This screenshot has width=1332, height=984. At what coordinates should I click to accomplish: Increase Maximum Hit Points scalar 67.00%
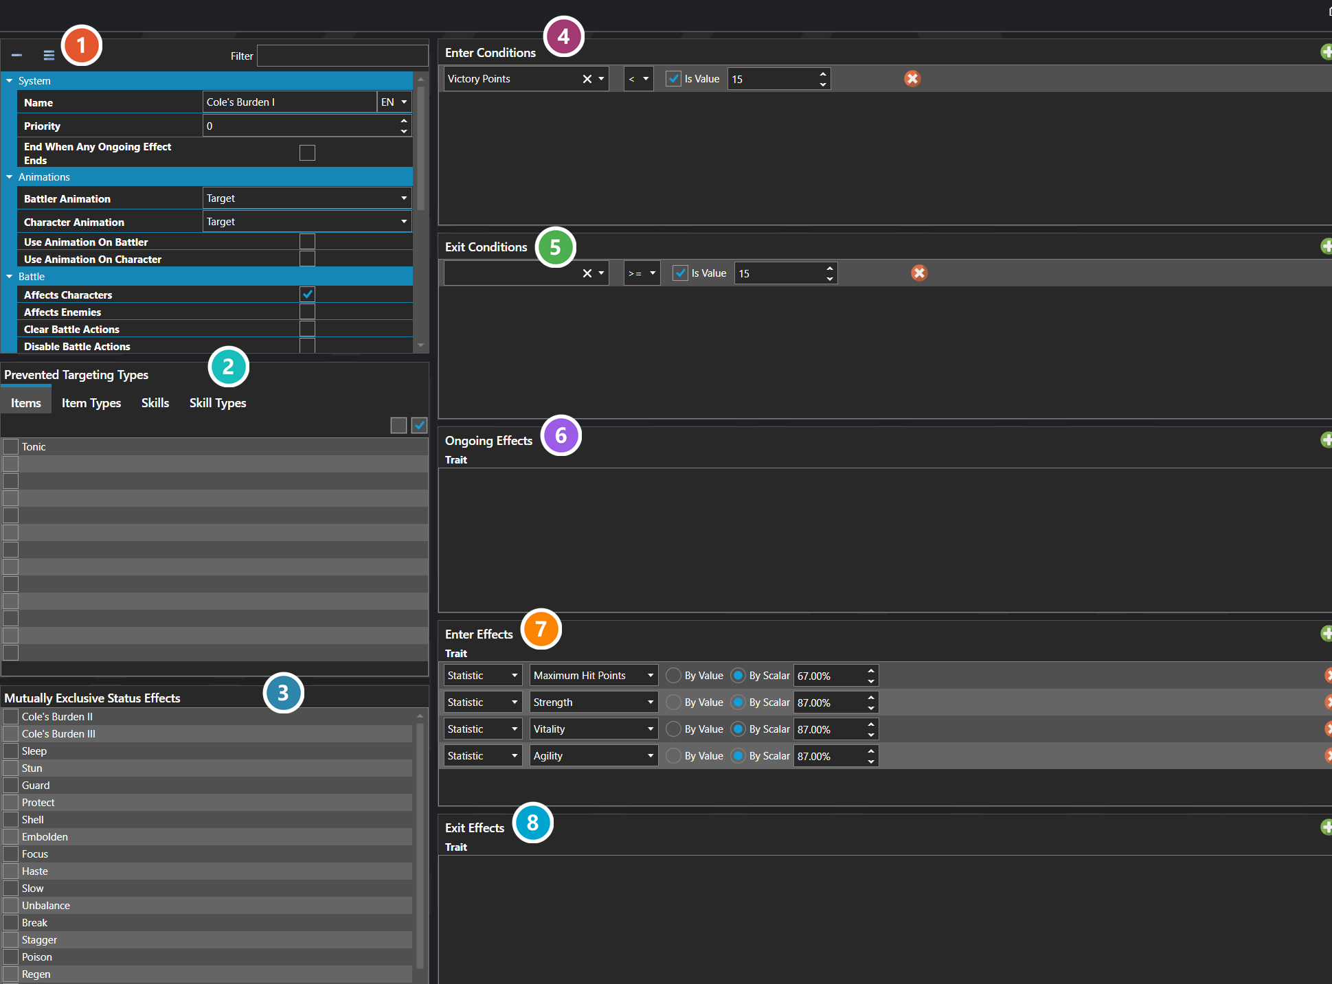click(871, 670)
